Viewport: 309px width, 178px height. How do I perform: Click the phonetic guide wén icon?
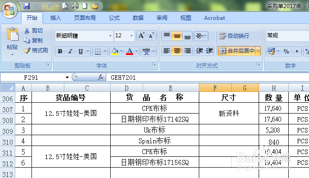pyautogui.click(x=146, y=51)
